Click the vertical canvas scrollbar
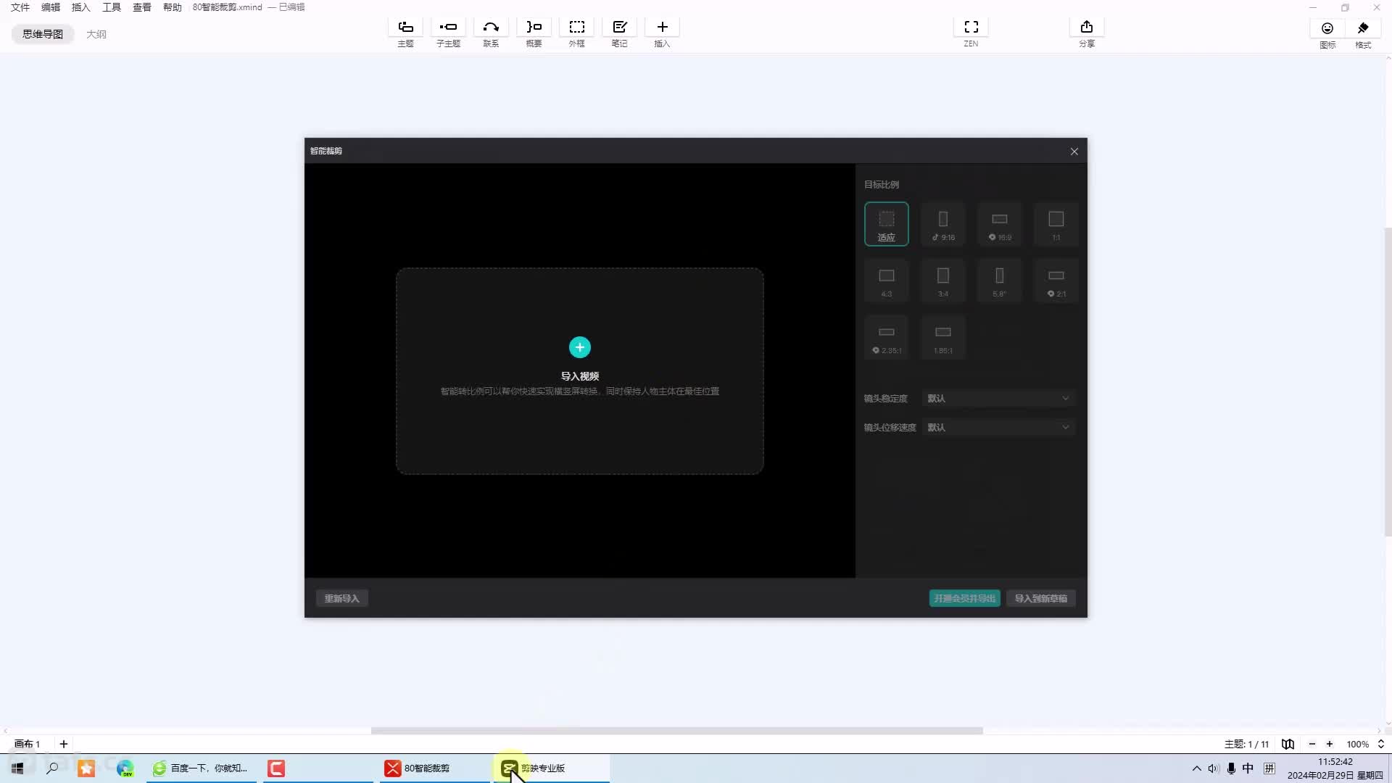The width and height of the screenshot is (1392, 783). click(1388, 382)
